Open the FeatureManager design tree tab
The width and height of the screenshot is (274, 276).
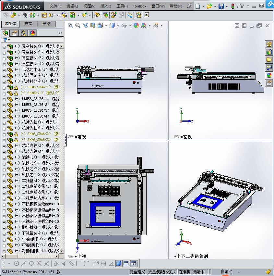[x=5, y=33]
